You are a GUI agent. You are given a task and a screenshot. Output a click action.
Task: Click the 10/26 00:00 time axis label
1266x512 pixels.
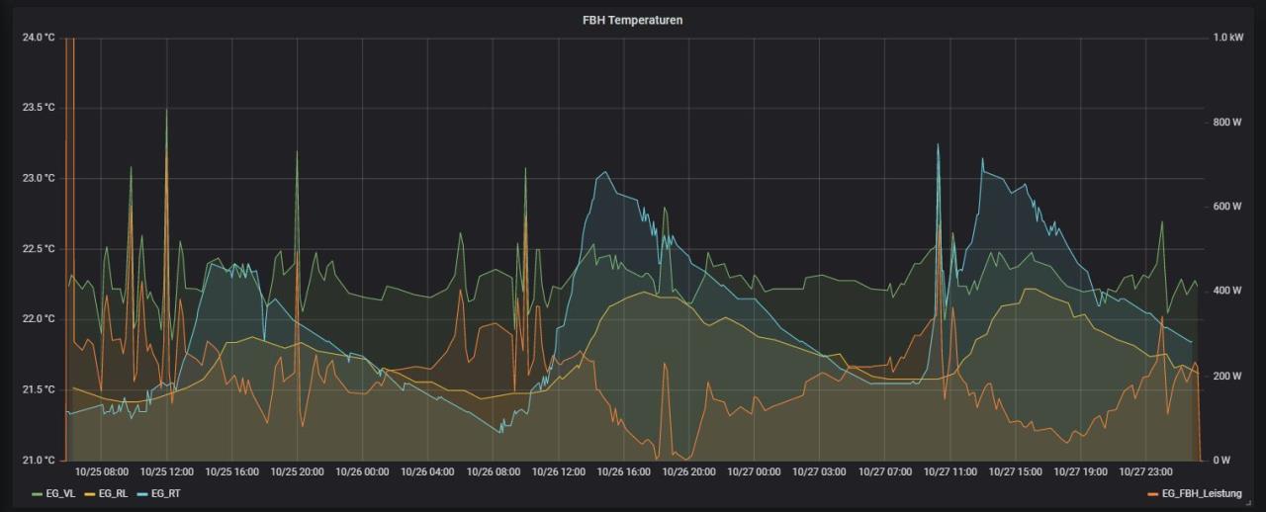click(x=363, y=472)
